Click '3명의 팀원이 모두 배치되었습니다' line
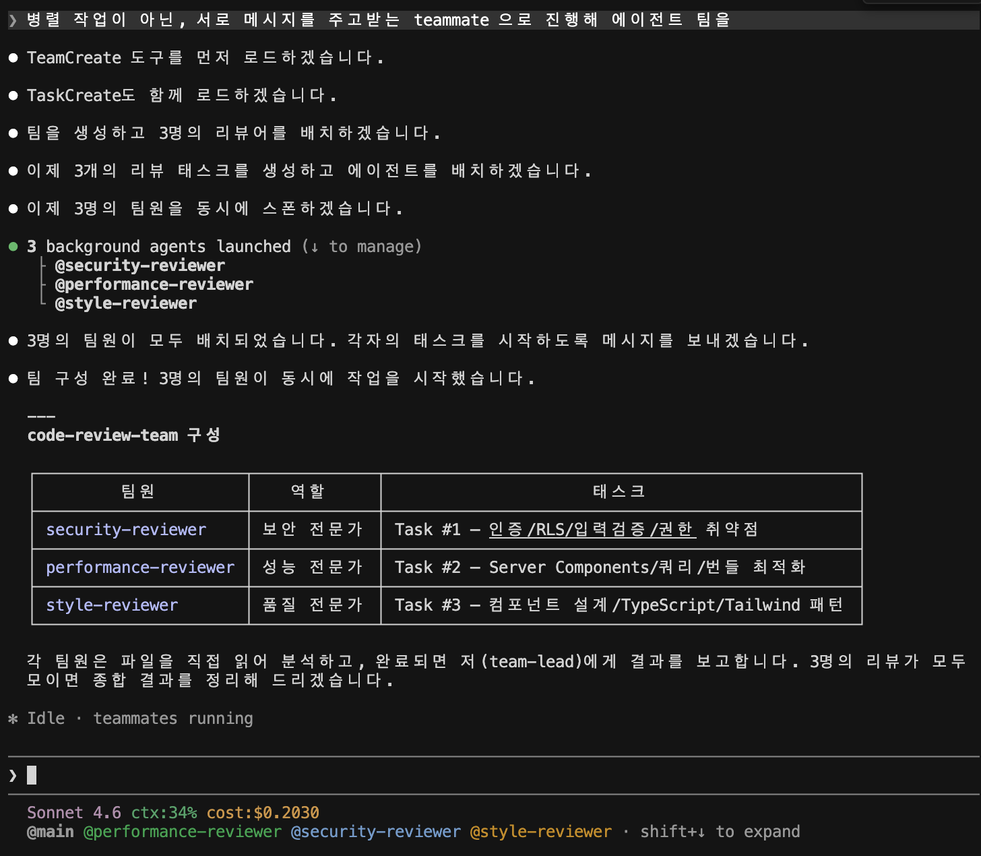The width and height of the screenshot is (981, 856). point(418,341)
